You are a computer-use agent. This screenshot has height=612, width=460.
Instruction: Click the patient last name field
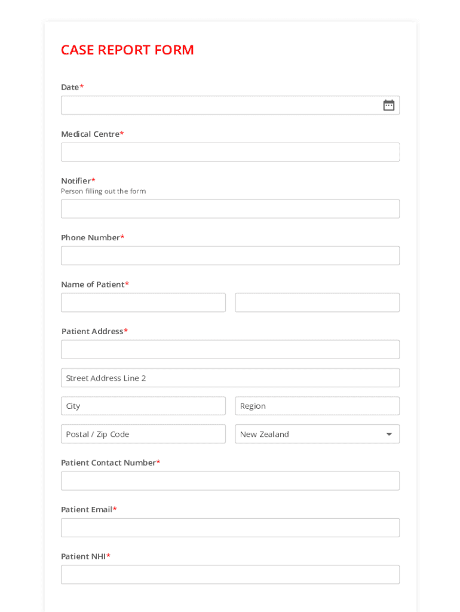tap(317, 302)
